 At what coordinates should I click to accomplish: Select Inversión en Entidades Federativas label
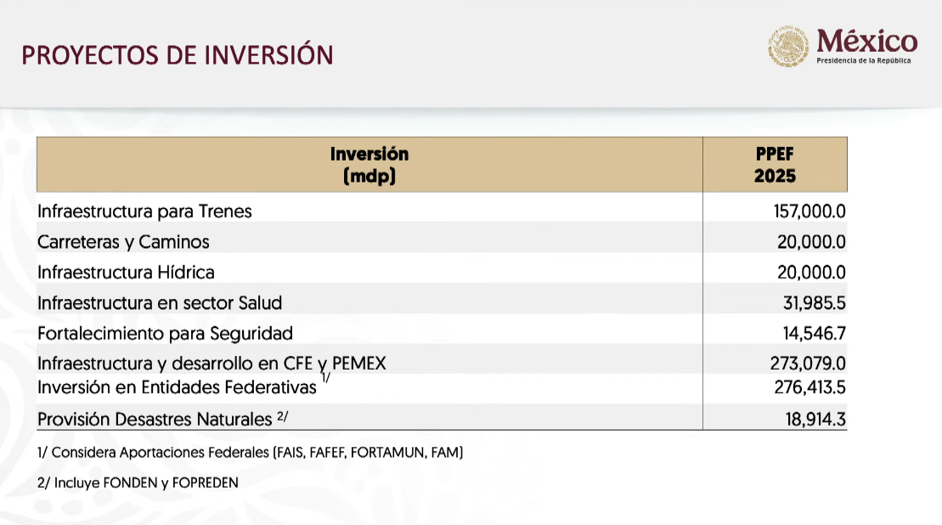click(177, 387)
